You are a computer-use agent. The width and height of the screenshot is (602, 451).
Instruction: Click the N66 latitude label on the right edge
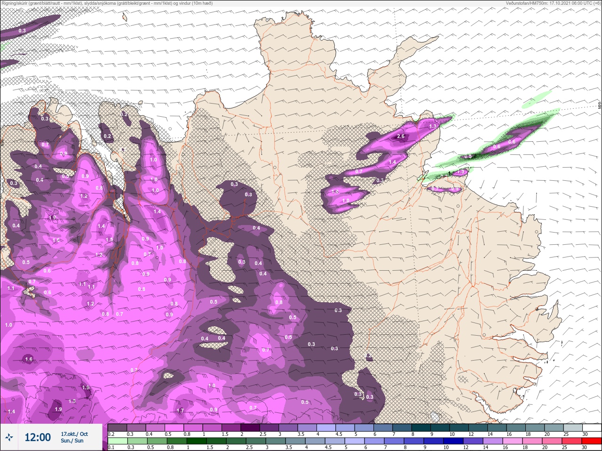point(600,106)
